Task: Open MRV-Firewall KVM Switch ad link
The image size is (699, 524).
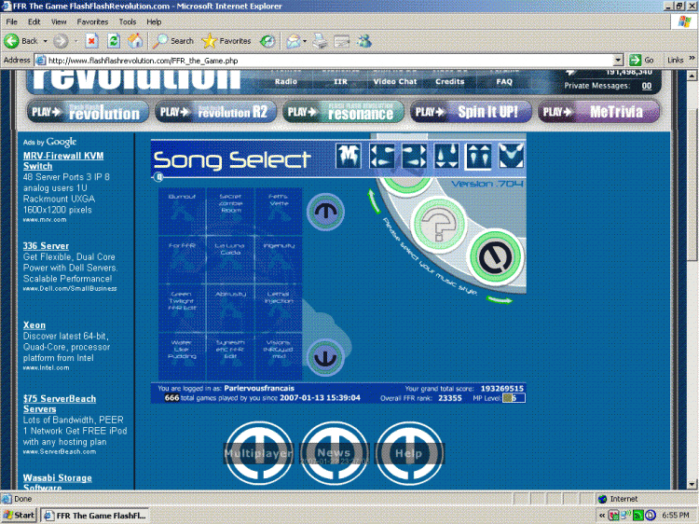Action: [x=63, y=161]
